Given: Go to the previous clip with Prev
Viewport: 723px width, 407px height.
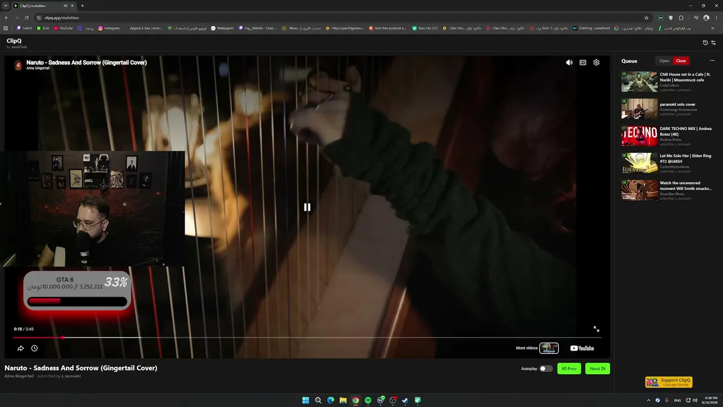Looking at the screenshot, I should pyautogui.click(x=569, y=369).
